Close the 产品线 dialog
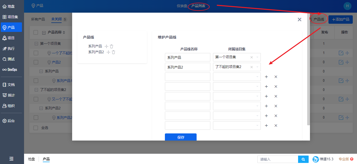 pyautogui.click(x=299, y=20)
